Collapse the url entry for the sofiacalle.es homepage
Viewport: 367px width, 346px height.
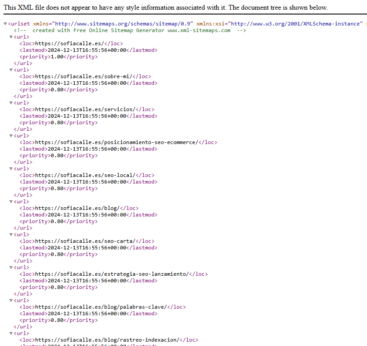(11, 37)
